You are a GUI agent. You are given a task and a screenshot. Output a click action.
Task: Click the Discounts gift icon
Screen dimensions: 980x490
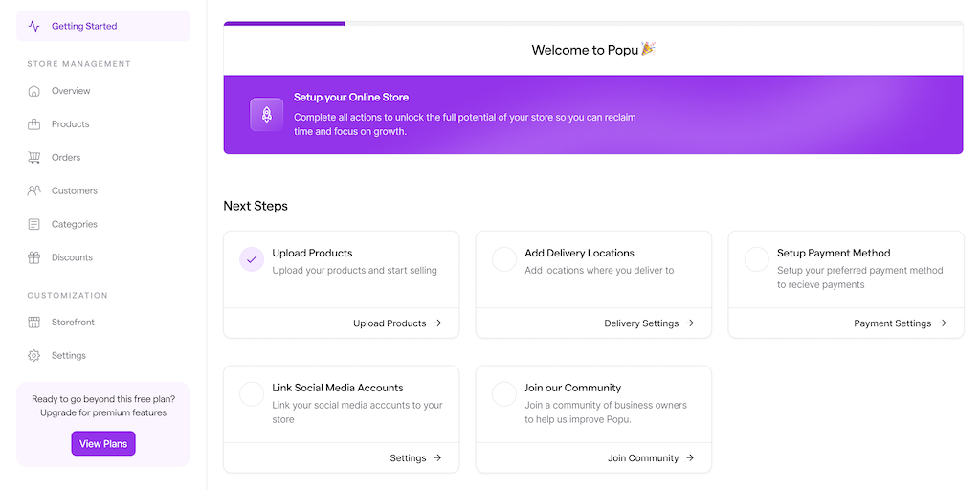click(x=34, y=257)
